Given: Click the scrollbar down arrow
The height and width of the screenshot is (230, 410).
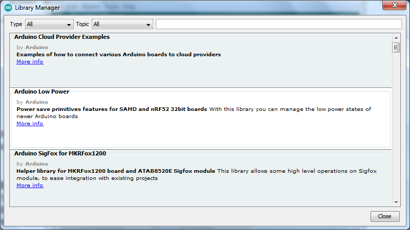Looking at the screenshot, I should tap(396, 202).
